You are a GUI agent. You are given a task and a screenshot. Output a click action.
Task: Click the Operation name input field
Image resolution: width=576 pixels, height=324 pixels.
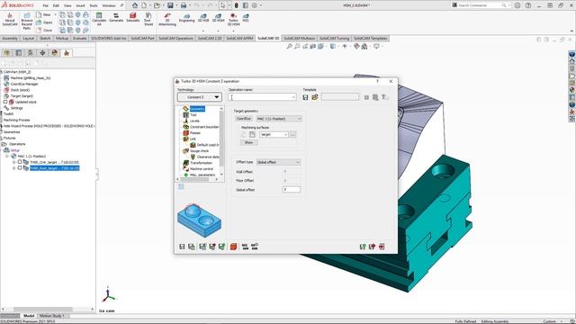[x=262, y=97]
